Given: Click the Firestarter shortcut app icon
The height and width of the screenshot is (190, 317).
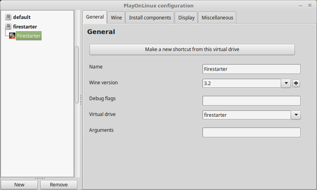Looking at the screenshot, I should pos(12,36).
